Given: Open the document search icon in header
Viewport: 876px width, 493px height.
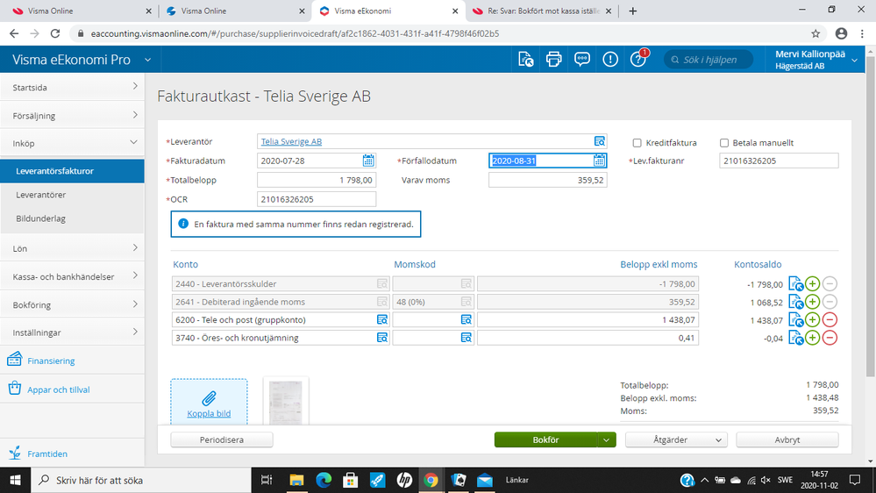Looking at the screenshot, I should (526, 60).
